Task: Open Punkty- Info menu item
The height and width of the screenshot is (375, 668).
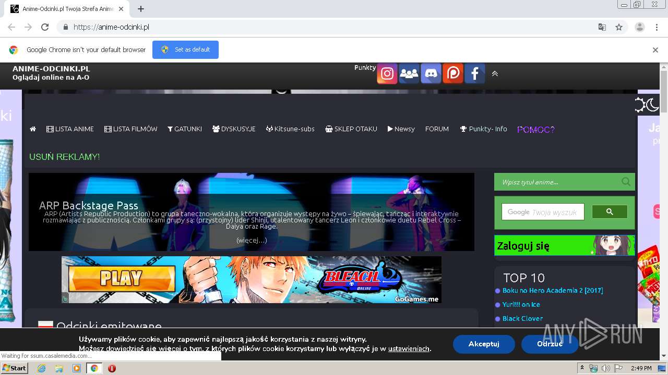Action: point(483,129)
